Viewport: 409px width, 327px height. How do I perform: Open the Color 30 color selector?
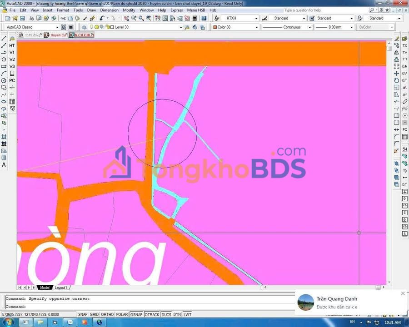235,27
